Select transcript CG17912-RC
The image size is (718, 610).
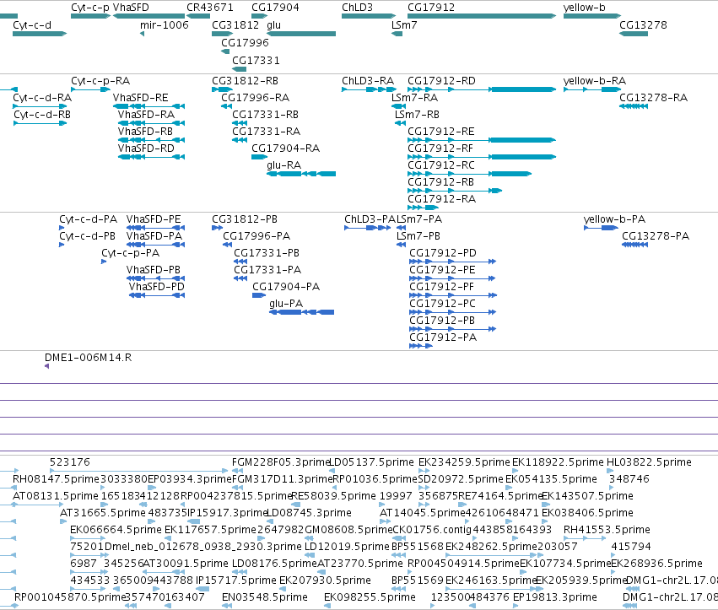[x=441, y=165]
